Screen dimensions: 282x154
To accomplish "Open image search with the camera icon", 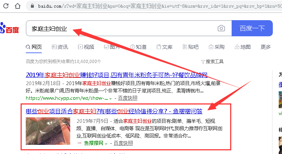I will (221, 28).
